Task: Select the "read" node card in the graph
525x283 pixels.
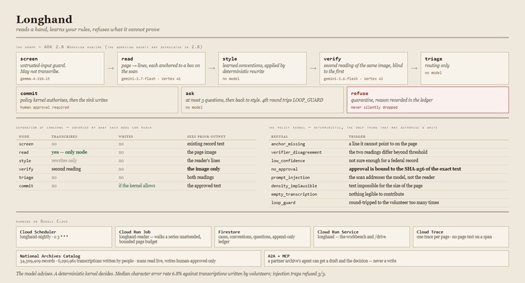Action: 161,68
